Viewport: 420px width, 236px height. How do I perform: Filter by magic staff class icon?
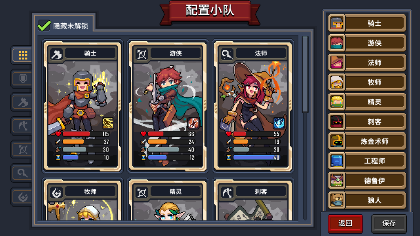[x=23, y=173]
